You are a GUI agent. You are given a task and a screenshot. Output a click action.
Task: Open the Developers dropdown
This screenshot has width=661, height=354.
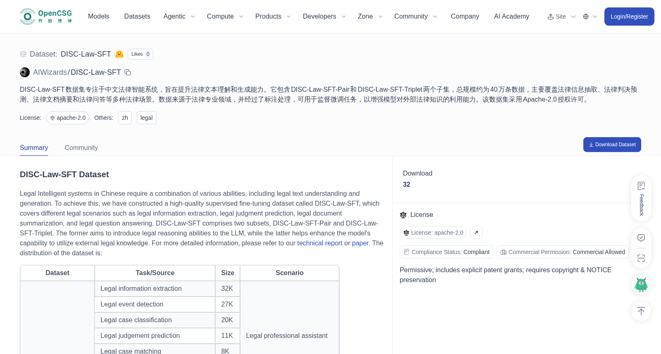coord(324,17)
